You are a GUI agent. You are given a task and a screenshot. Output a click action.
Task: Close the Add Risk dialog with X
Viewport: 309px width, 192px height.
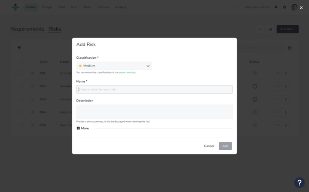(301, 8)
